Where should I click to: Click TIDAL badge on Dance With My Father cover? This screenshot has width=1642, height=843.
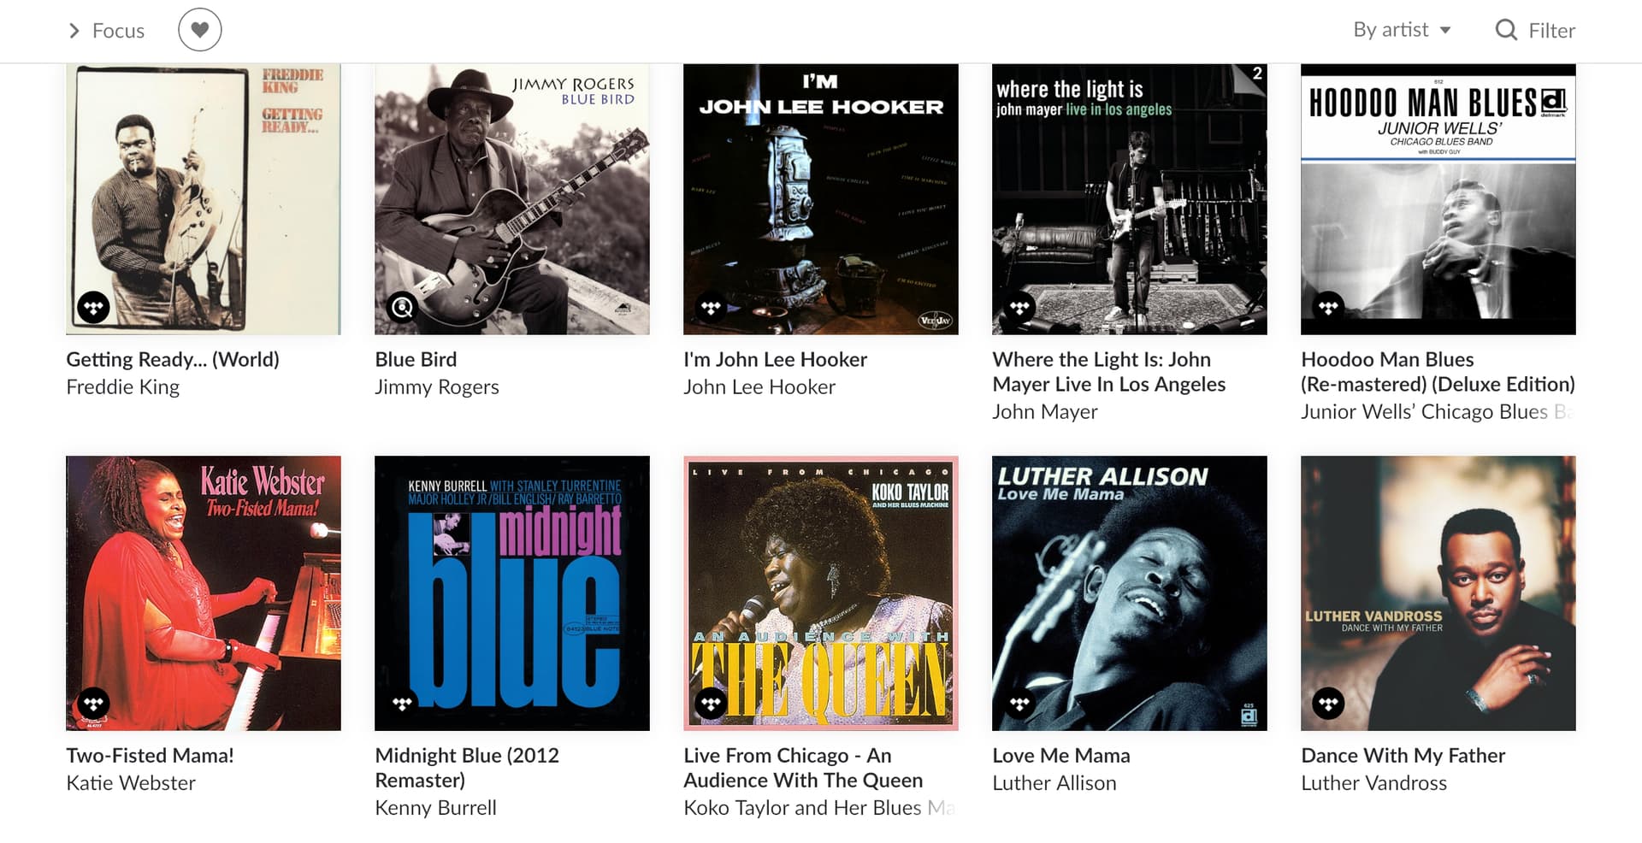[1328, 704]
